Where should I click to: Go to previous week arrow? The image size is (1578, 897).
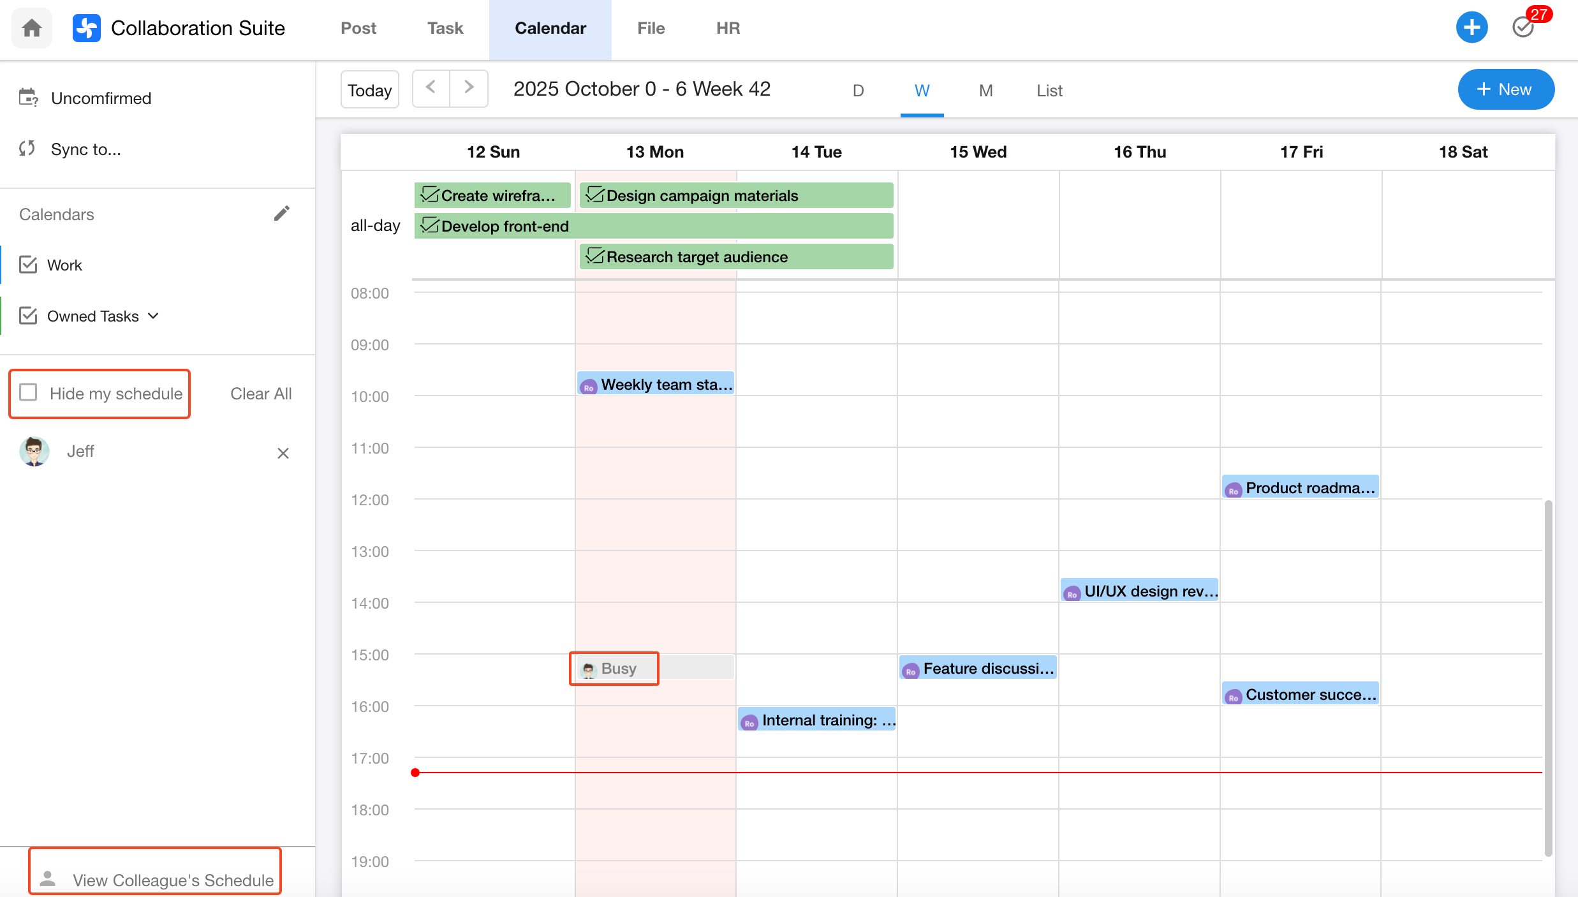pos(431,88)
